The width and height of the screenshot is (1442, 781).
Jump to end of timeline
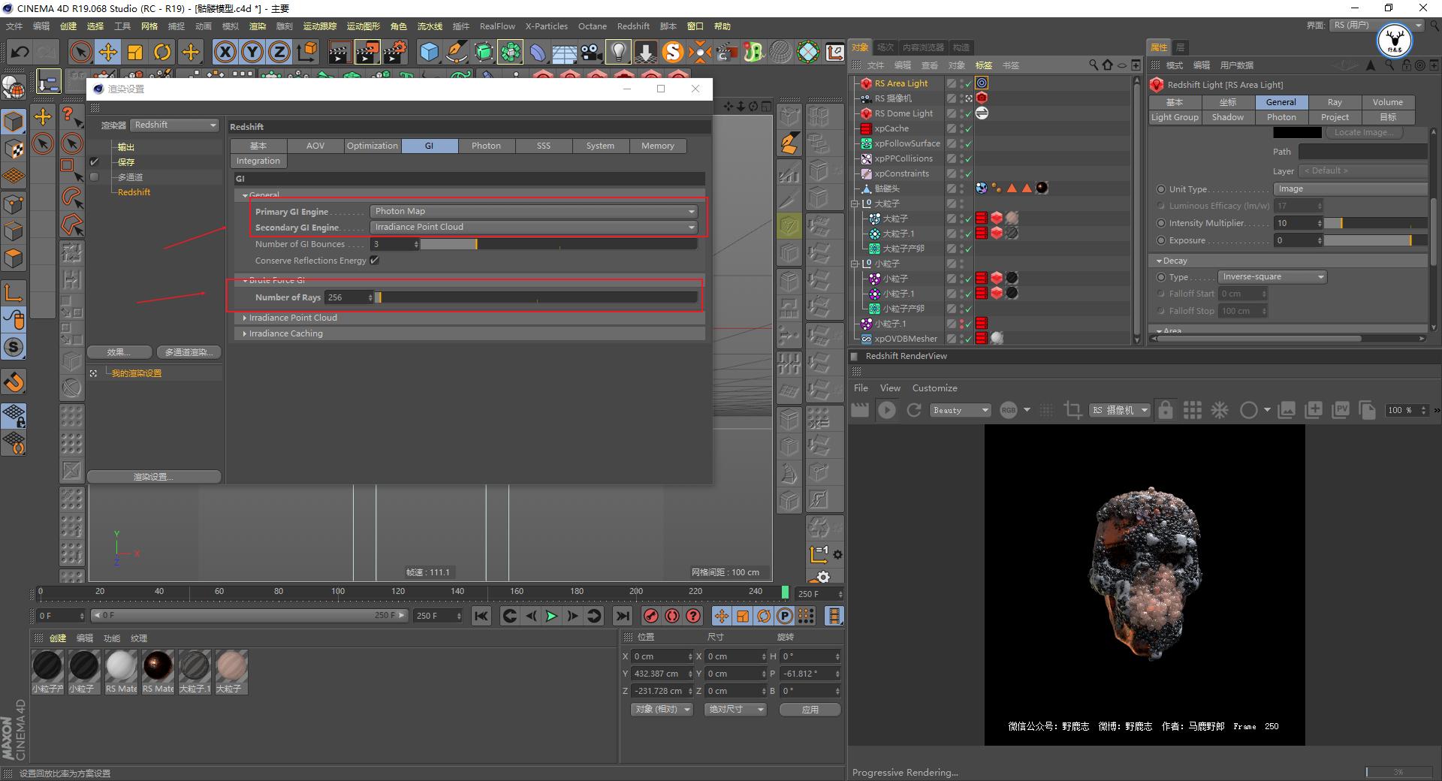click(623, 616)
